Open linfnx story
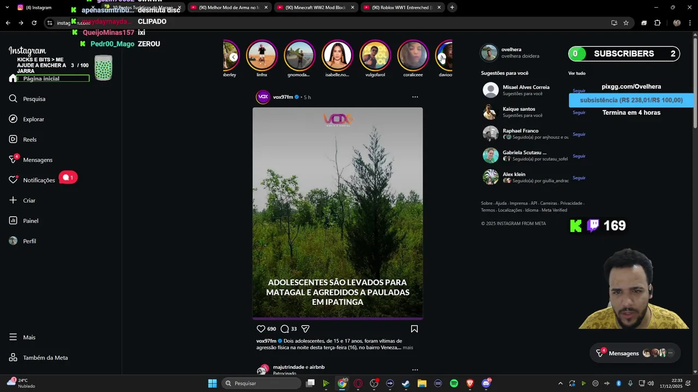Viewport: 698px width, 392px height. click(262, 59)
